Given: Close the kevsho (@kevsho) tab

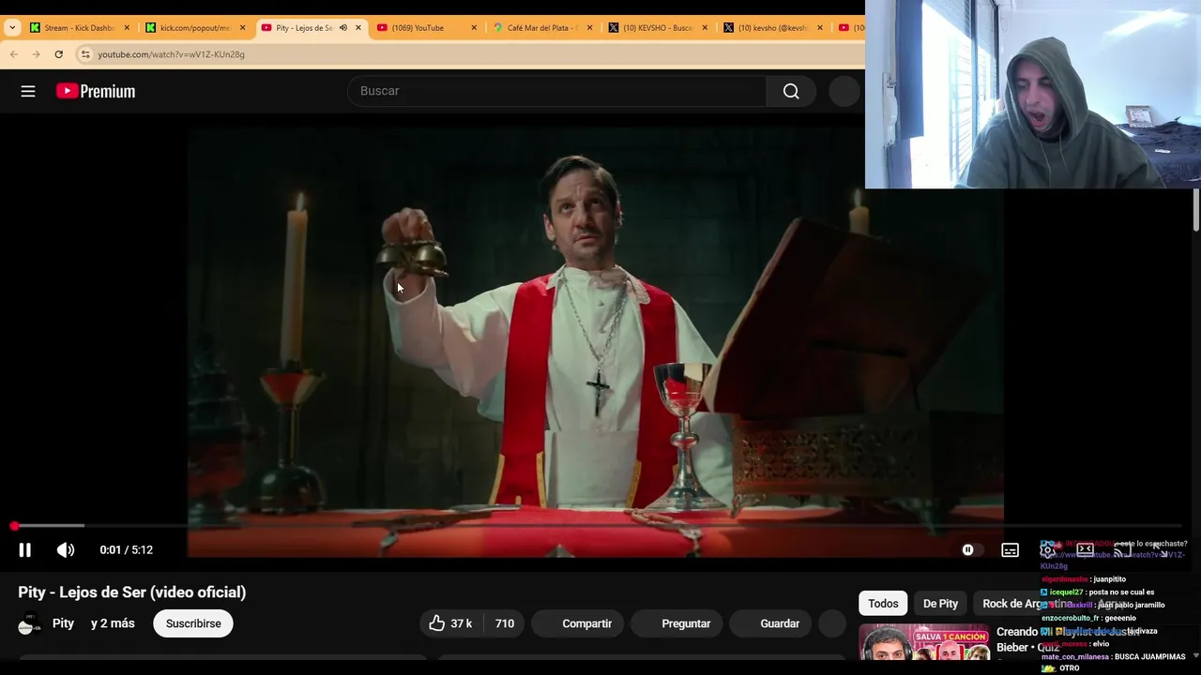Looking at the screenshot, I should pyautogui.click(x=820, y=28).
